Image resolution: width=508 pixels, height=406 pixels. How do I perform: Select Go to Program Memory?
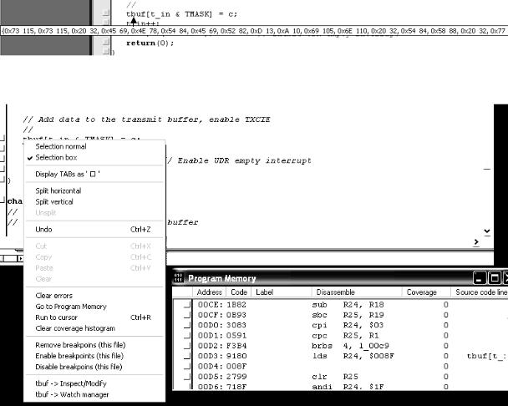71,307
